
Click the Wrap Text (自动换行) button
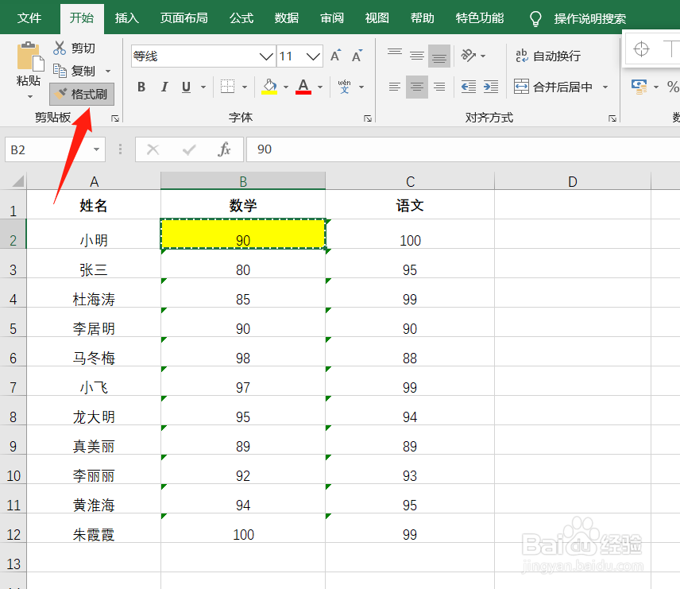click(547, 56)
